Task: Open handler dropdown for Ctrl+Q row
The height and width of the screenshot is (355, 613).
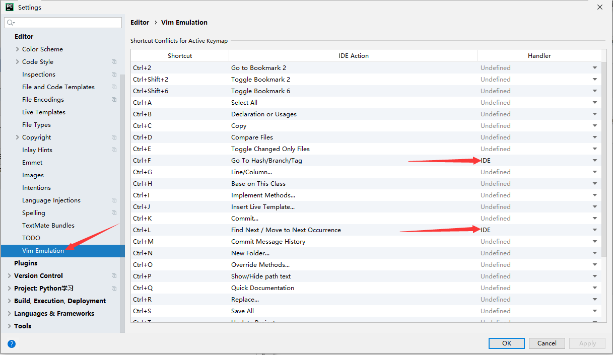Action: [595, 288]
